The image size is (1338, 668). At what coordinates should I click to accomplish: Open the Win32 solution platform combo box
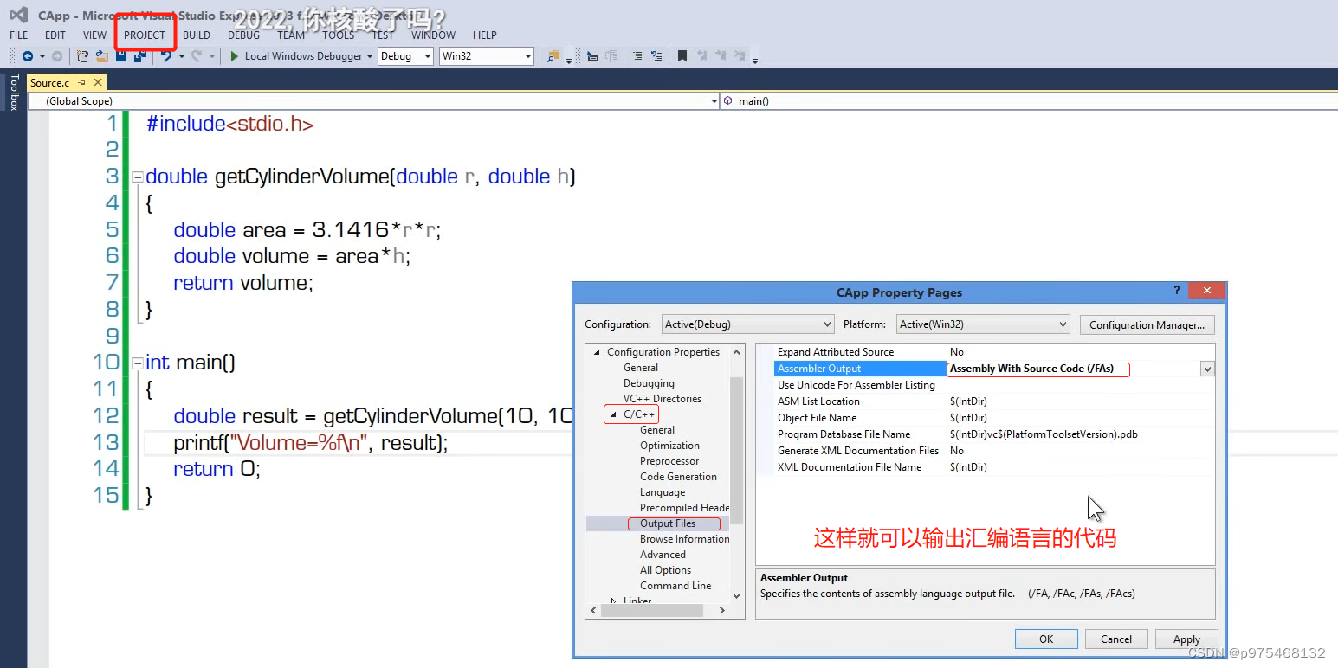(487, 56)
